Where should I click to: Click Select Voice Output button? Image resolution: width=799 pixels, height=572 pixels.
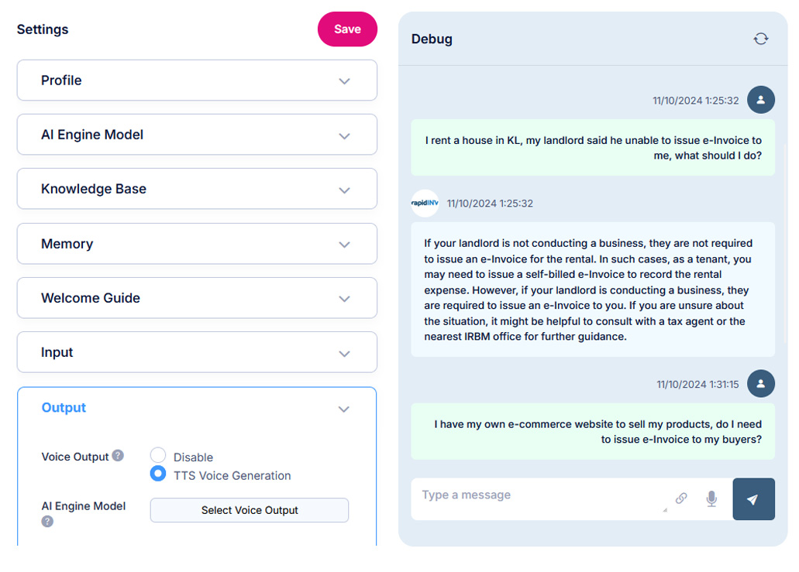point(250,510)
